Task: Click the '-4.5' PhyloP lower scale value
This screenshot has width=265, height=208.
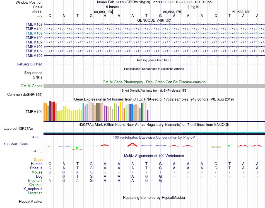Action: (x=36, y=151)
